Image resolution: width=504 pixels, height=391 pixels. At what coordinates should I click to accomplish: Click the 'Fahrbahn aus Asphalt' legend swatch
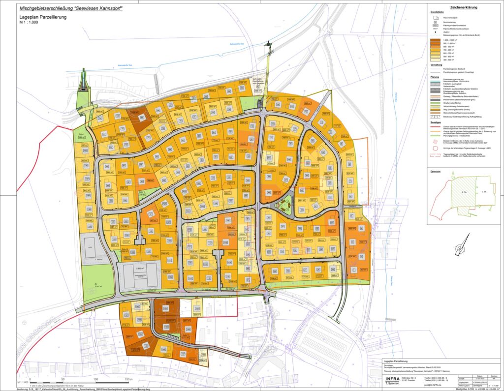[435, 84]
